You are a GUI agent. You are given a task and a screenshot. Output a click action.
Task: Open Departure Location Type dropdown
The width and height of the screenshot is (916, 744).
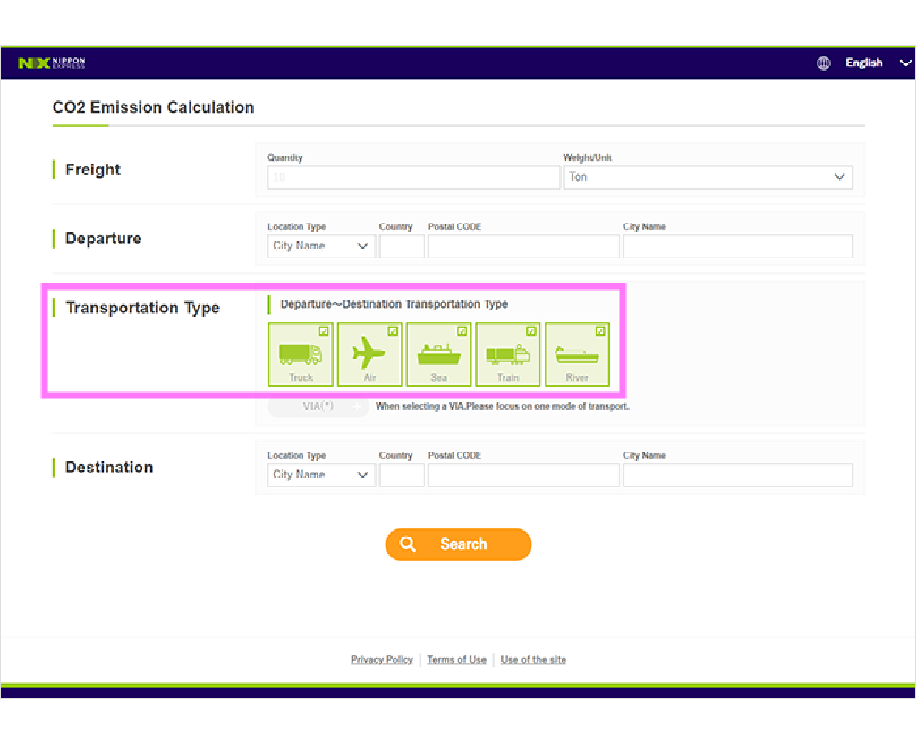[x=321, y=246]
